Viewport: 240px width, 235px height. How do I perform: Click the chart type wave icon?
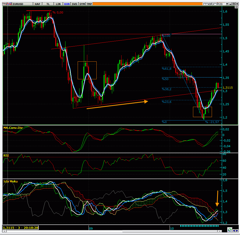pos(8,4)
